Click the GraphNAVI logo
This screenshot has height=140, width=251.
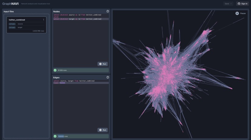(x=9, y=4)
